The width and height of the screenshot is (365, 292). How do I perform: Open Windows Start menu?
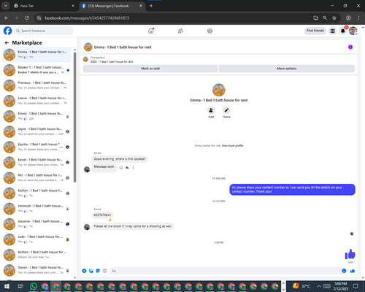pyautogui.click(x=7, y=286)
